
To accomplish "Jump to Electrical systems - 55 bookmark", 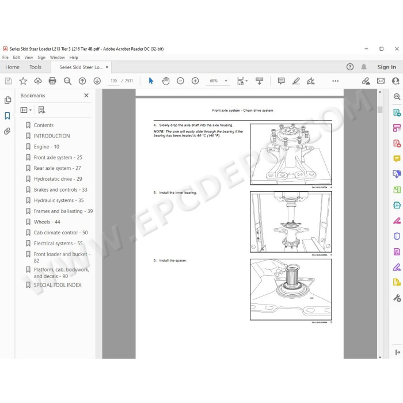I will [58, 244].
